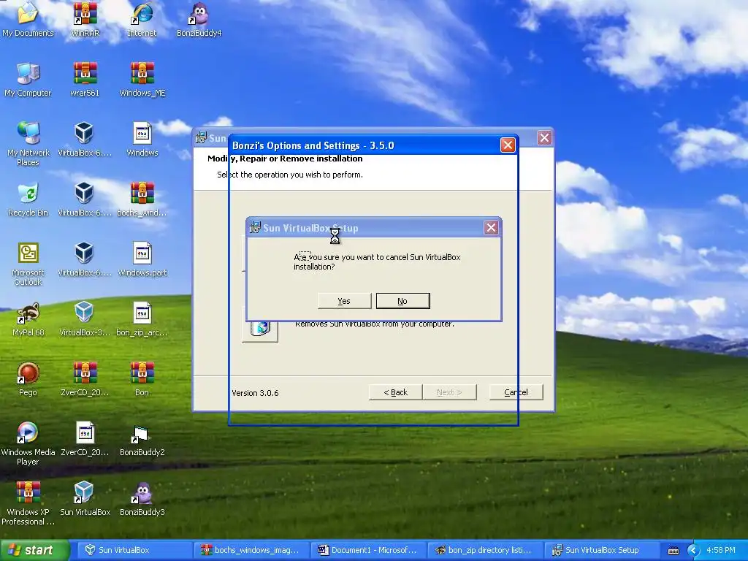
Task: Select the Windows file icon on desktop
Action: tap(142, 140)
